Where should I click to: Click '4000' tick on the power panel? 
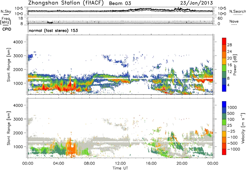[x=18, y=42]
